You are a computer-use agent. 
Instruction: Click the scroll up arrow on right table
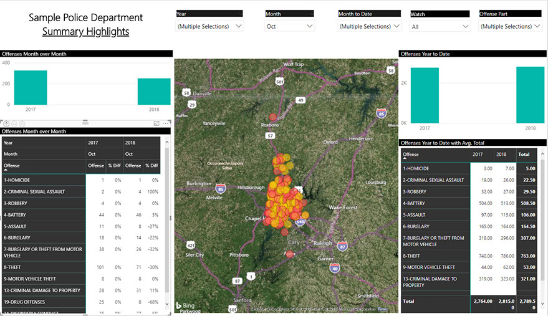click(x=542, y=153)
